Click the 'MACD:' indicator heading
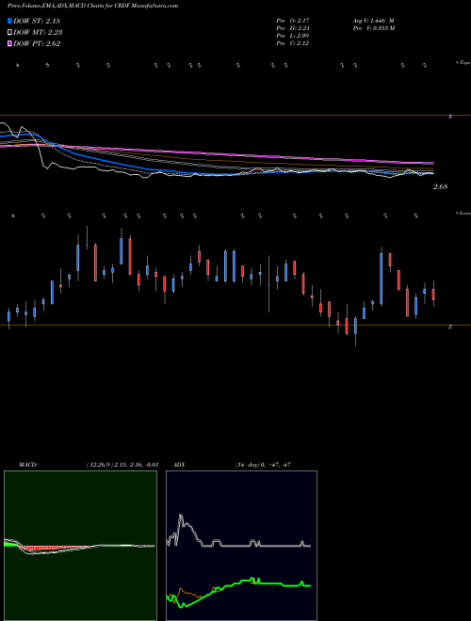The height and width of the screenshot is (621, 471). 27,465
